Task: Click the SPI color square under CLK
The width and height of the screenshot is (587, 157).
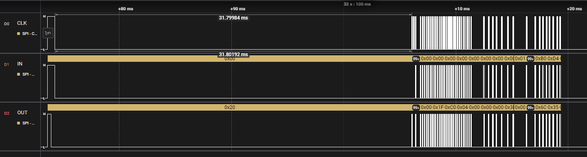Action: [18, 33]
